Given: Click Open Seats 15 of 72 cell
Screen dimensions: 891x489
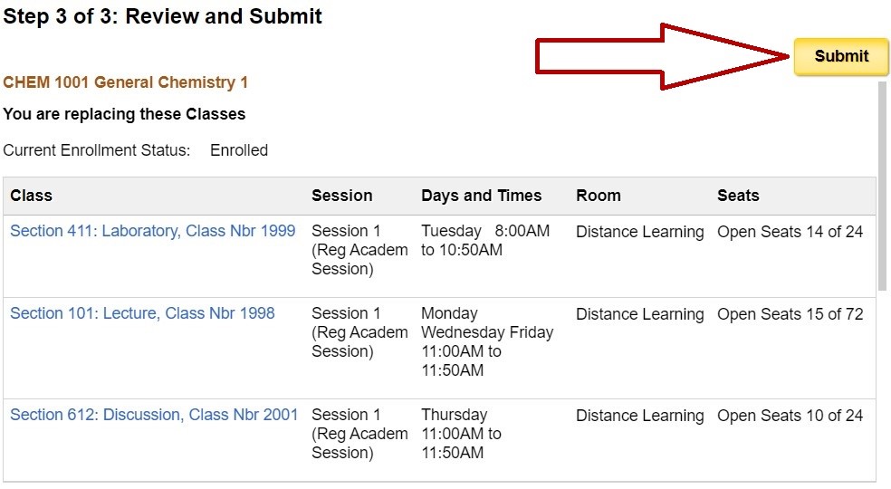Looking at the screenshot, I should (x=790, y=314).
